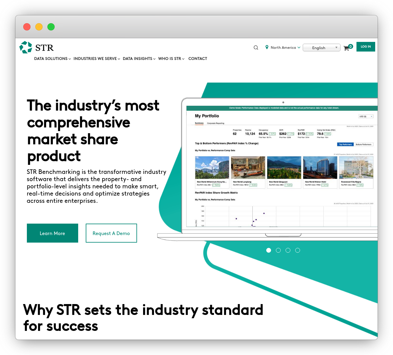
Task: Click Bottom Performers toggle in the dashboard
Action: tap(363, 144)
